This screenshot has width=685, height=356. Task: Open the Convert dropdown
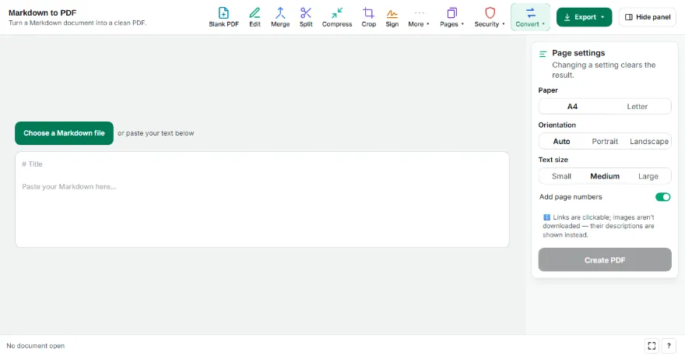tap(530, 17)
